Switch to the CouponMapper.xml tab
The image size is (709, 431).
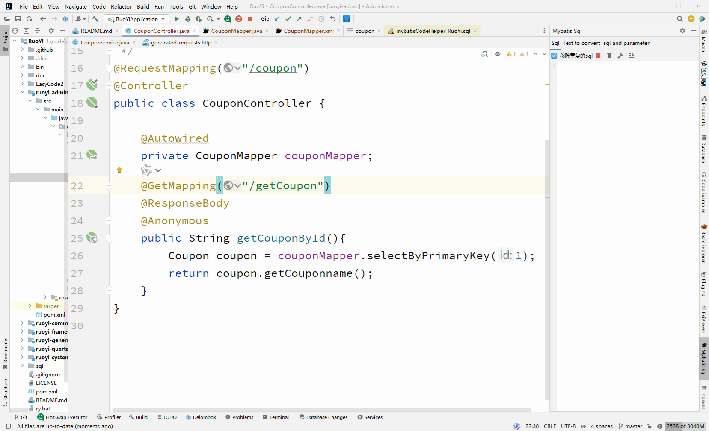click(x=307, y=31)
